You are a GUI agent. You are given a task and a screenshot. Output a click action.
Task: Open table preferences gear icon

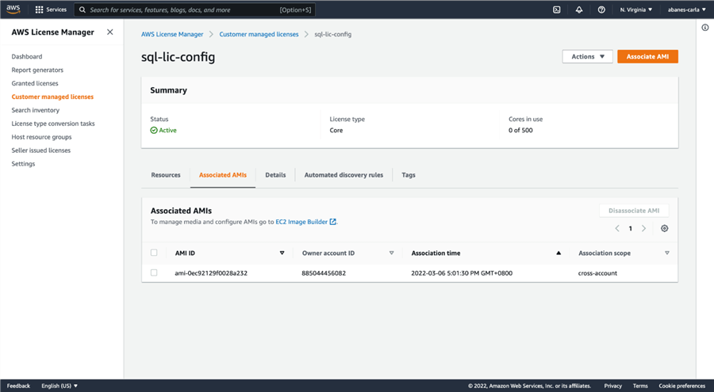point(665,228)
